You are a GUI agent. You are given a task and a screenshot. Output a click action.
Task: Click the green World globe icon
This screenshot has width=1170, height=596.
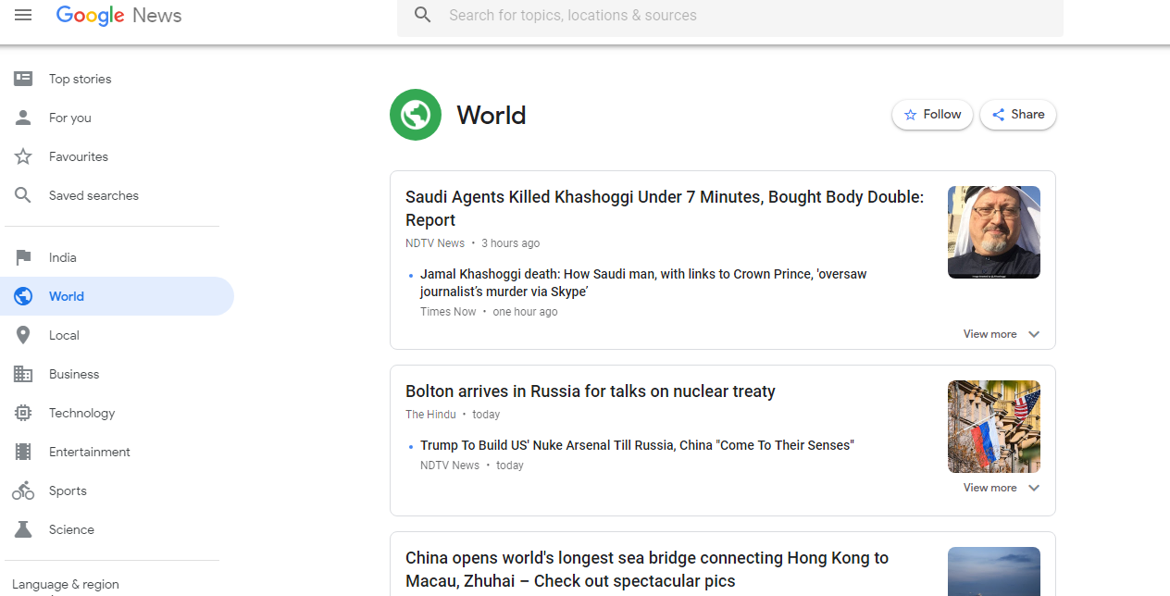416,115
